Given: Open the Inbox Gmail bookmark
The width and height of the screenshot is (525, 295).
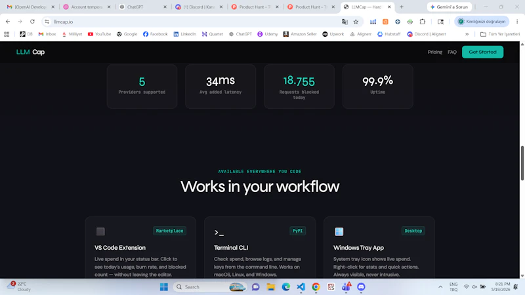Looking at the screenshot, I should 47,34.
